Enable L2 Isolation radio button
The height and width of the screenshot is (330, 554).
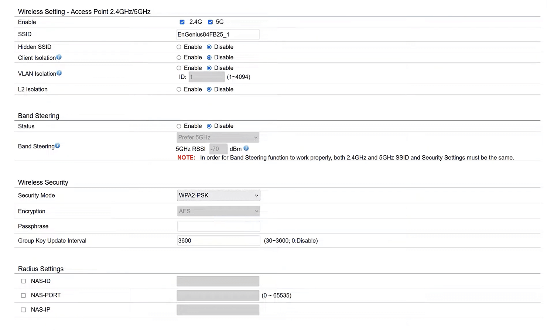(x=179, y=89)
